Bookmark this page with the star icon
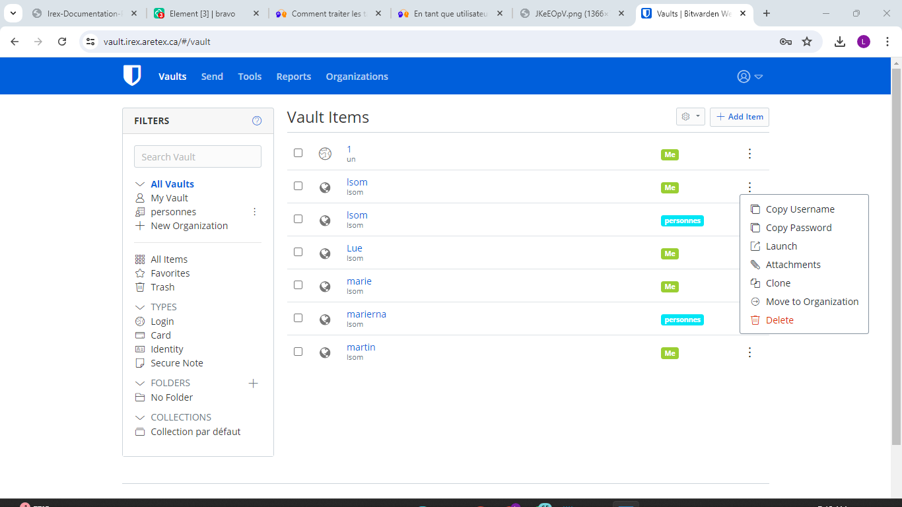Image resolution: width=902 pixels, height=507 pixels. pos(807,42)
